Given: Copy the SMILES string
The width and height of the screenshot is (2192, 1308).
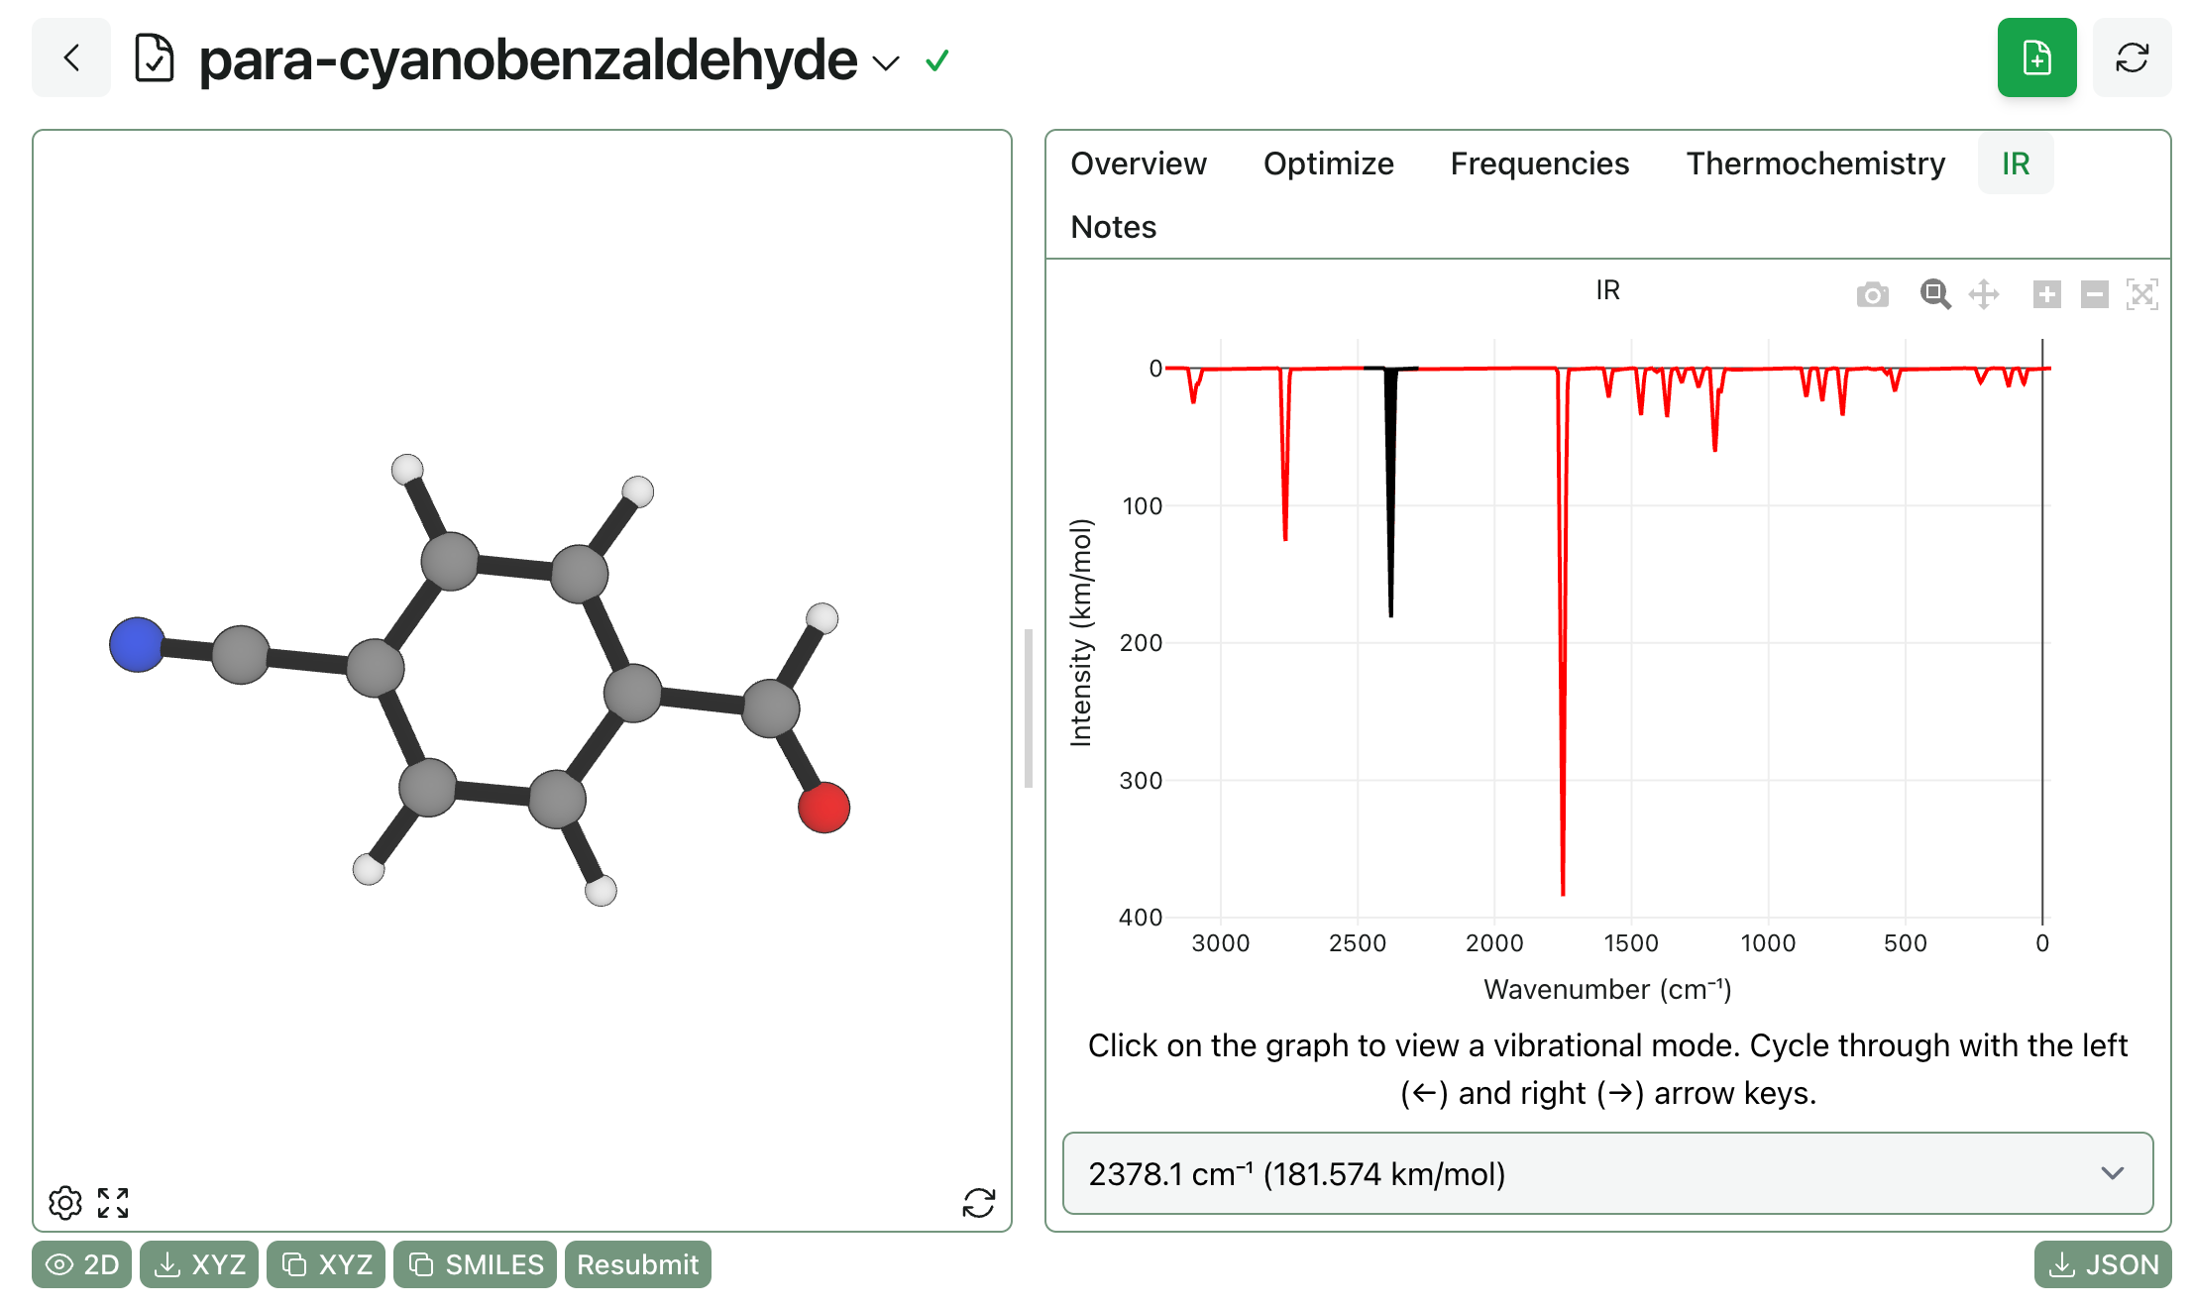Looking at the screenshot, I should (474, 1264).
